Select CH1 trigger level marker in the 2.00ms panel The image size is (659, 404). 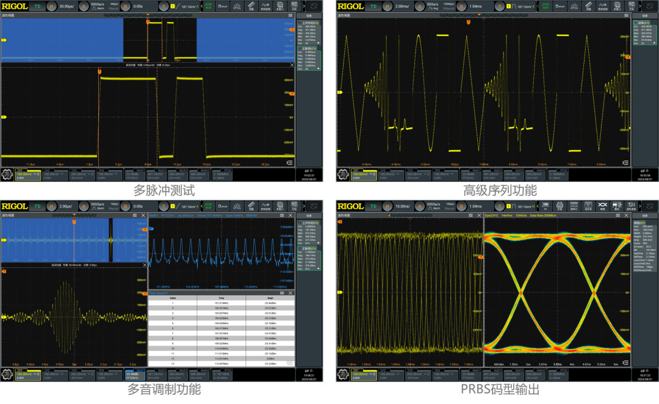click(628, 57)
